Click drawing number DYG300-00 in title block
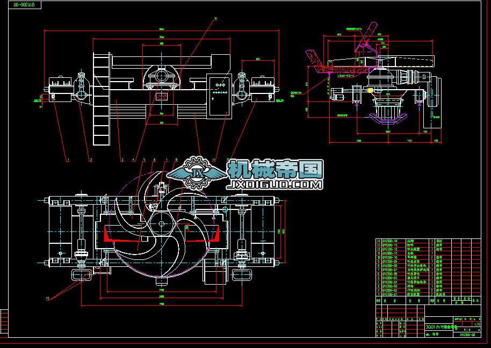 [x=467, y=335]
